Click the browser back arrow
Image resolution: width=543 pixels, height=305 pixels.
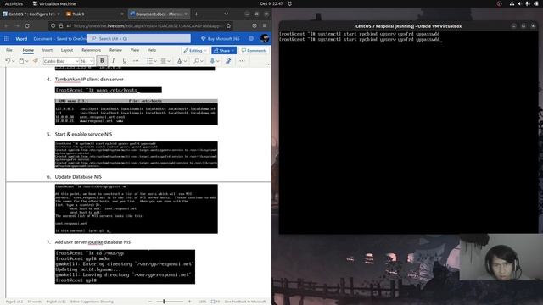pos(6,25)
